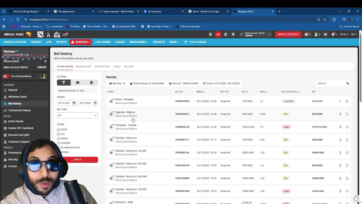Open the Bet type 'All' dropdown
This screenshot has height=204, width=362.
tap(77, 115)
